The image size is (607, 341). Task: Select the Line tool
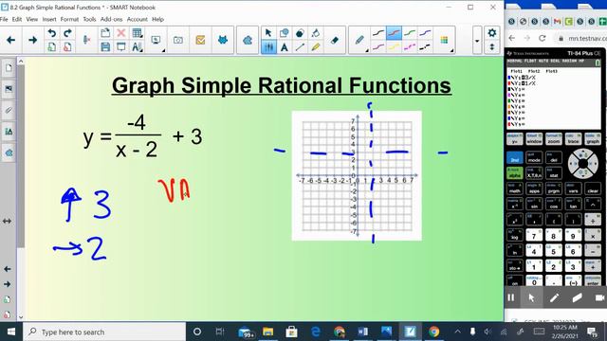[x=300, y=47]
